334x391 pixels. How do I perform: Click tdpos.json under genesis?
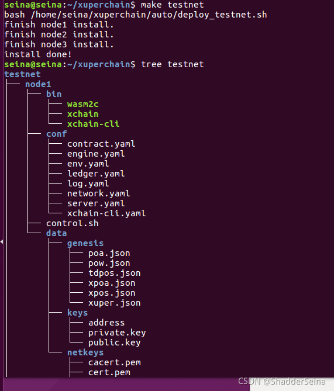(114, 273)
